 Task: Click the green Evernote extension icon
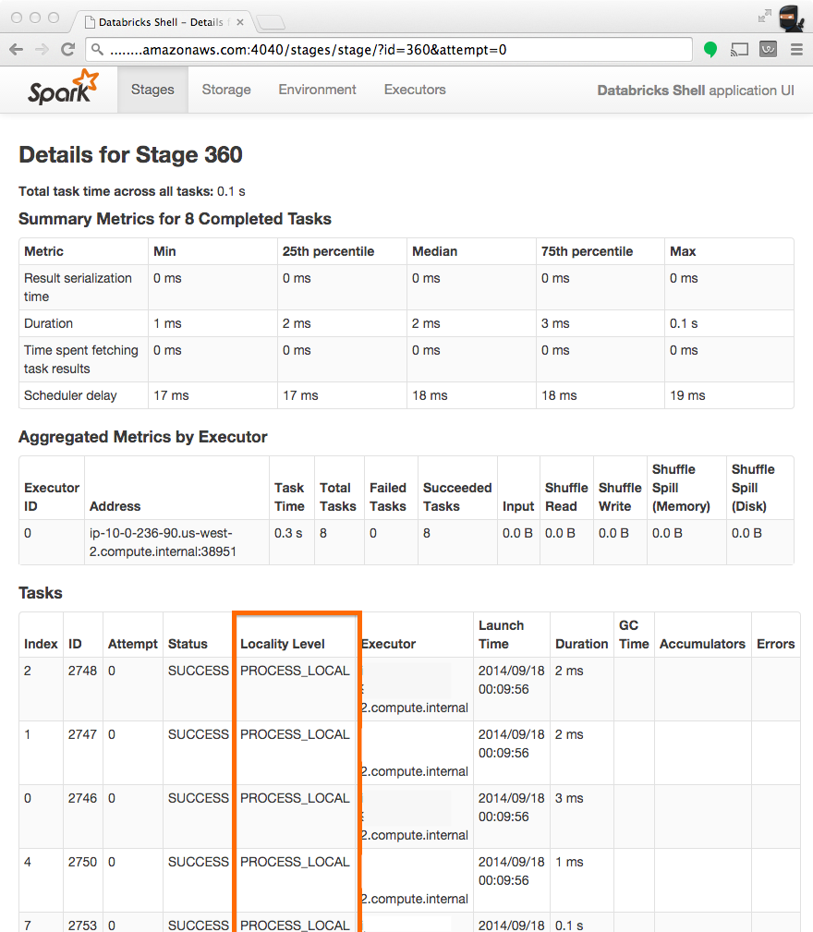pyautogui.click(x=710, y=50)
